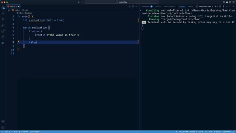236x133 pixels.
Task: Click Live Share in status bar
Action: (x=23, y=132)
